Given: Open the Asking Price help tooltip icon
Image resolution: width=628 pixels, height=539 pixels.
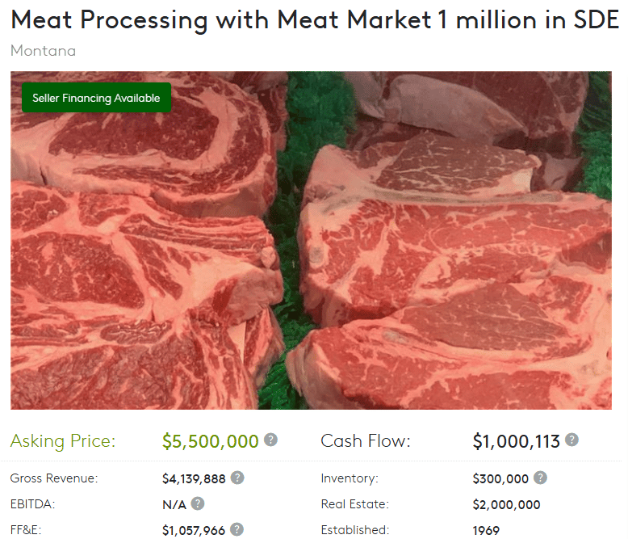Looking at the screenshot, I should coord(270,440).
